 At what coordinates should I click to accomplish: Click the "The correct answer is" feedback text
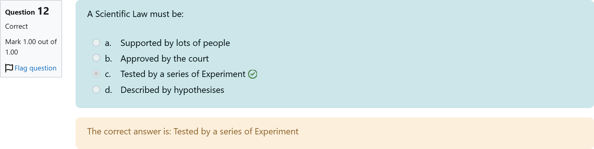point(193,131)
